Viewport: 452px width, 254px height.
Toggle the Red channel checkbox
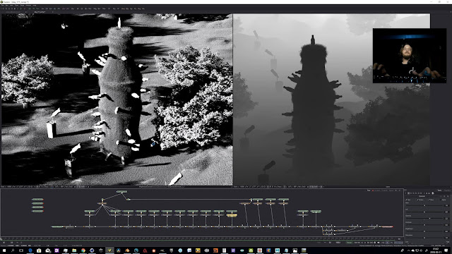point(406,200)
